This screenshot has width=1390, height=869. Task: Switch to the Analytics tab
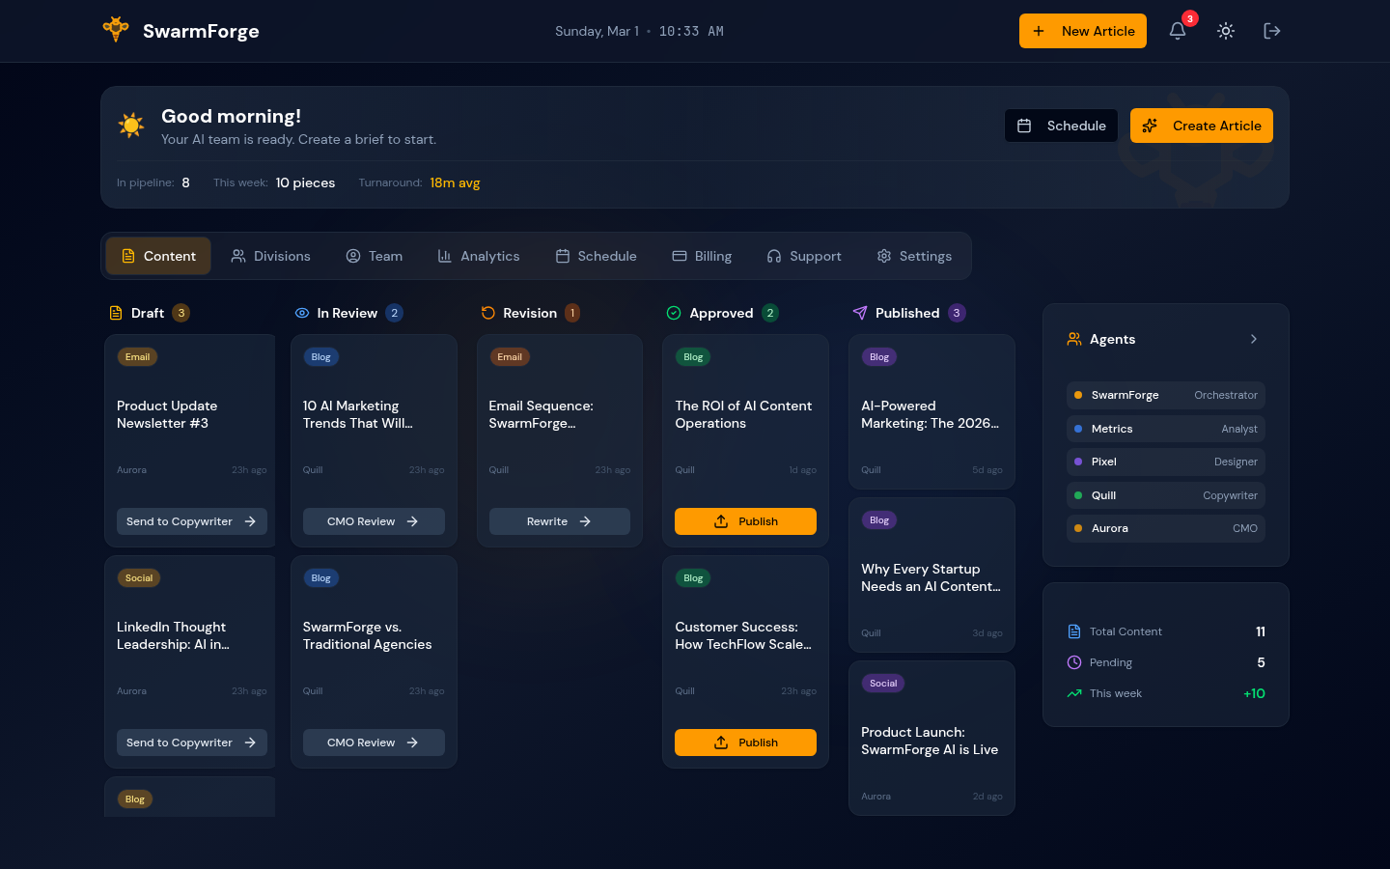pyautogui.click(x=479, y=256)
